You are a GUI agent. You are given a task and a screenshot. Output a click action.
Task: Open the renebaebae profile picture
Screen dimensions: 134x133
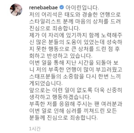pos(16,10)
